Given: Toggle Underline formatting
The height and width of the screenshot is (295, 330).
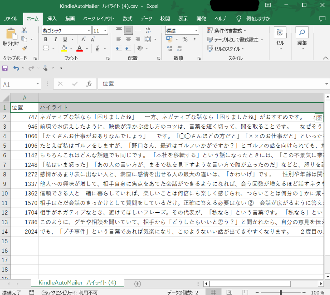Looking at the screenshot, I should click(65, 39).
